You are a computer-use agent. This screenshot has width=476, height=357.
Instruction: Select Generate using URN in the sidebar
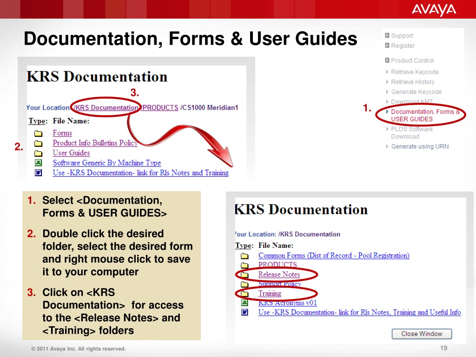pyautogui.click(x=420, y=146)
